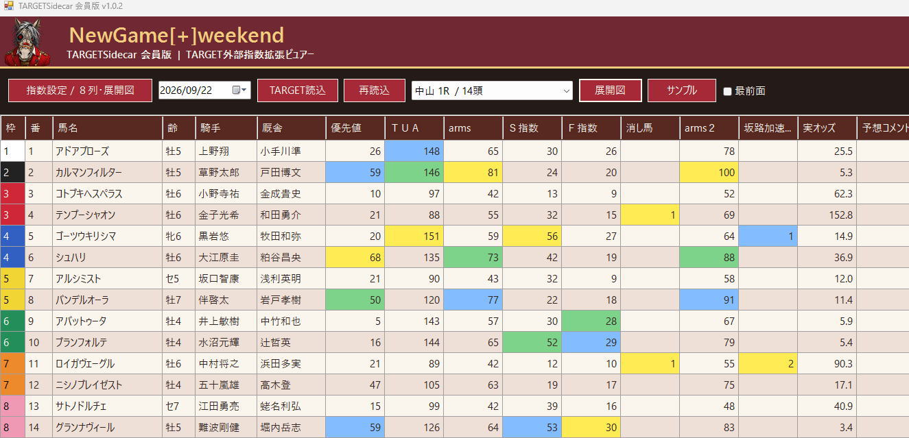Click the サンプル button

[682, 90]
